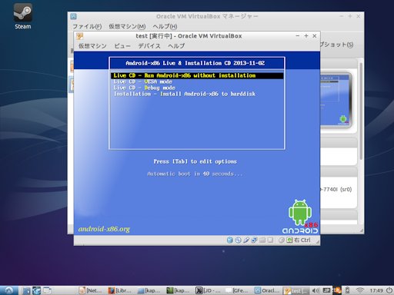This screenshot has width=394, height=295.
Task: Click the android-x86.org link text
Action: (x=104, y=229)
